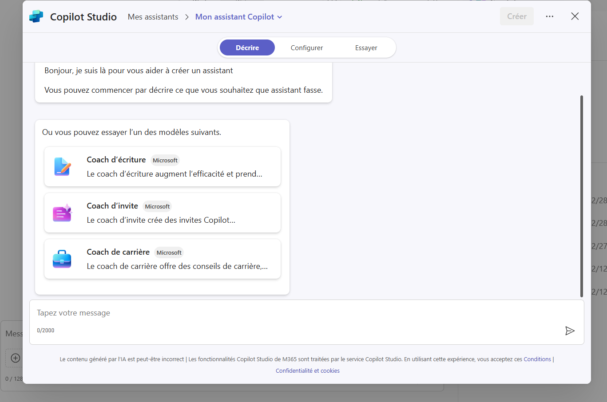Choose the Coach d'écriture template card

[163, 167]
